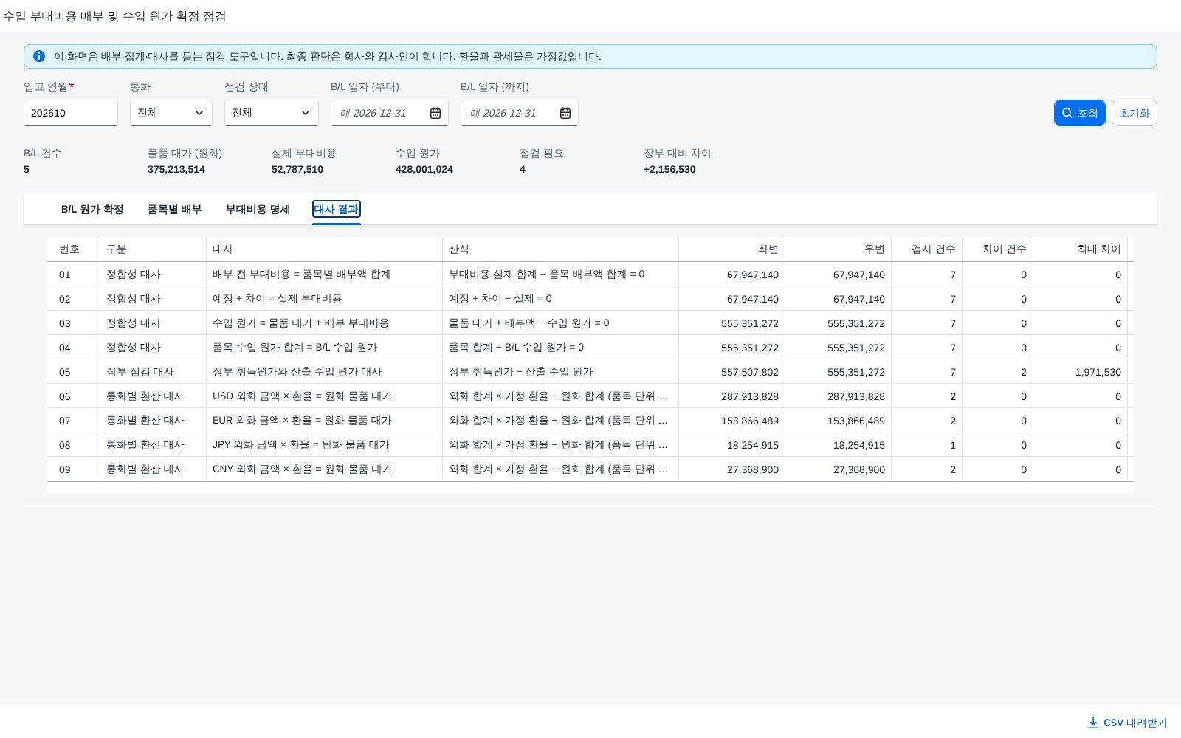Click the download icon beside CSV 내려받기

coord(1093,723)
